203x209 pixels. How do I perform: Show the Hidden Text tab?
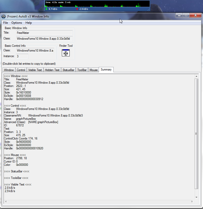pos(52,70)
